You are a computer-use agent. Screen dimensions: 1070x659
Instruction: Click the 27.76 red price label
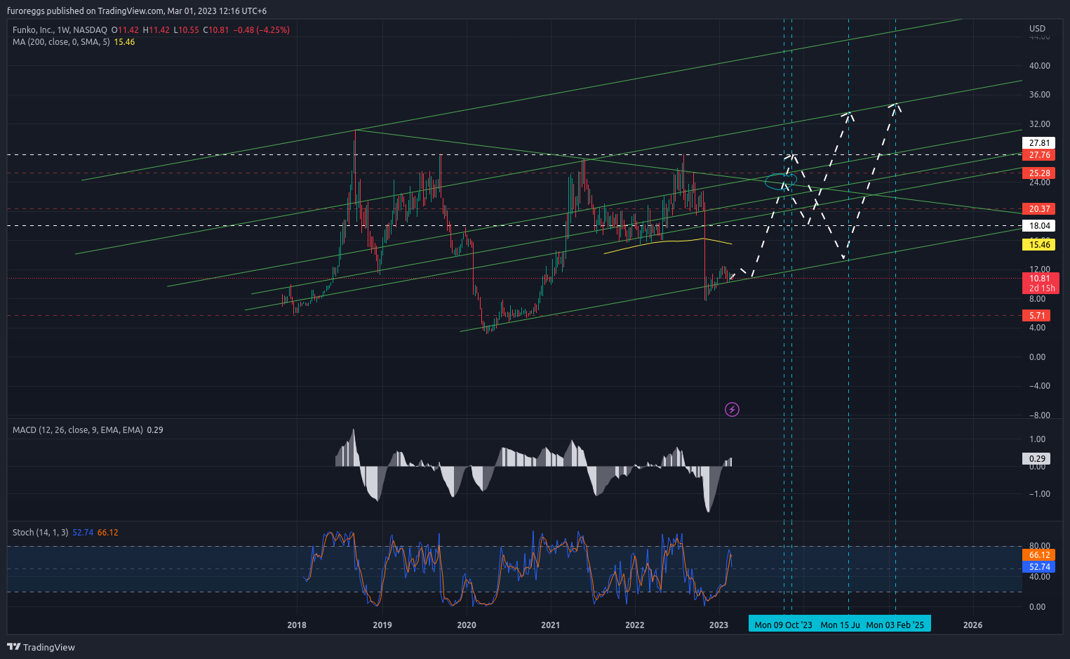(1039, 155)
